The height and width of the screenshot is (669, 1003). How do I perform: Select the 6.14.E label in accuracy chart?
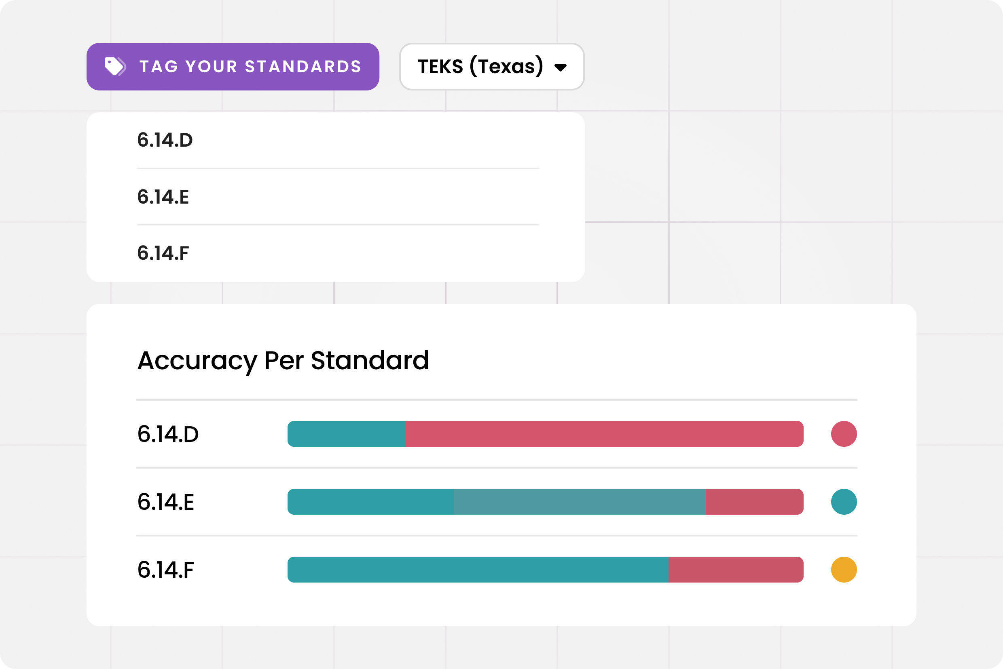(x=166, y=502)
